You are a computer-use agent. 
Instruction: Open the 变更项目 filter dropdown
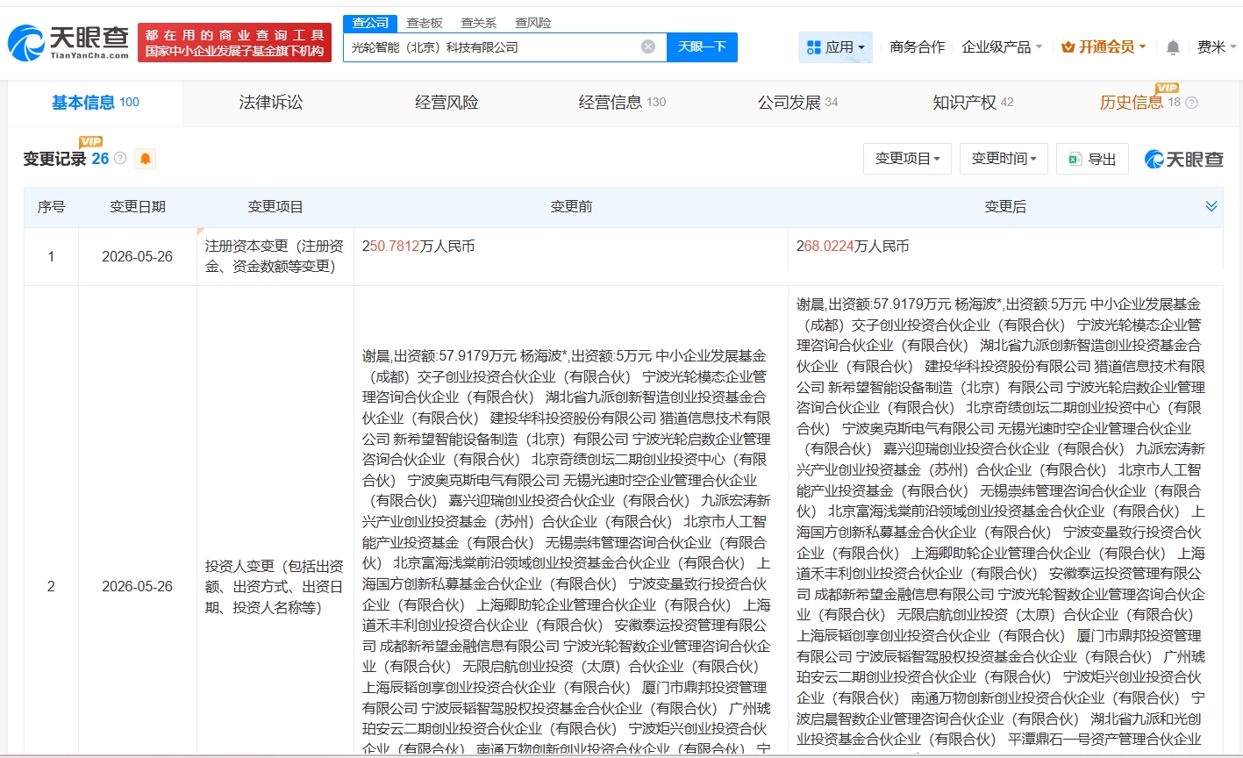pos(907,159)
